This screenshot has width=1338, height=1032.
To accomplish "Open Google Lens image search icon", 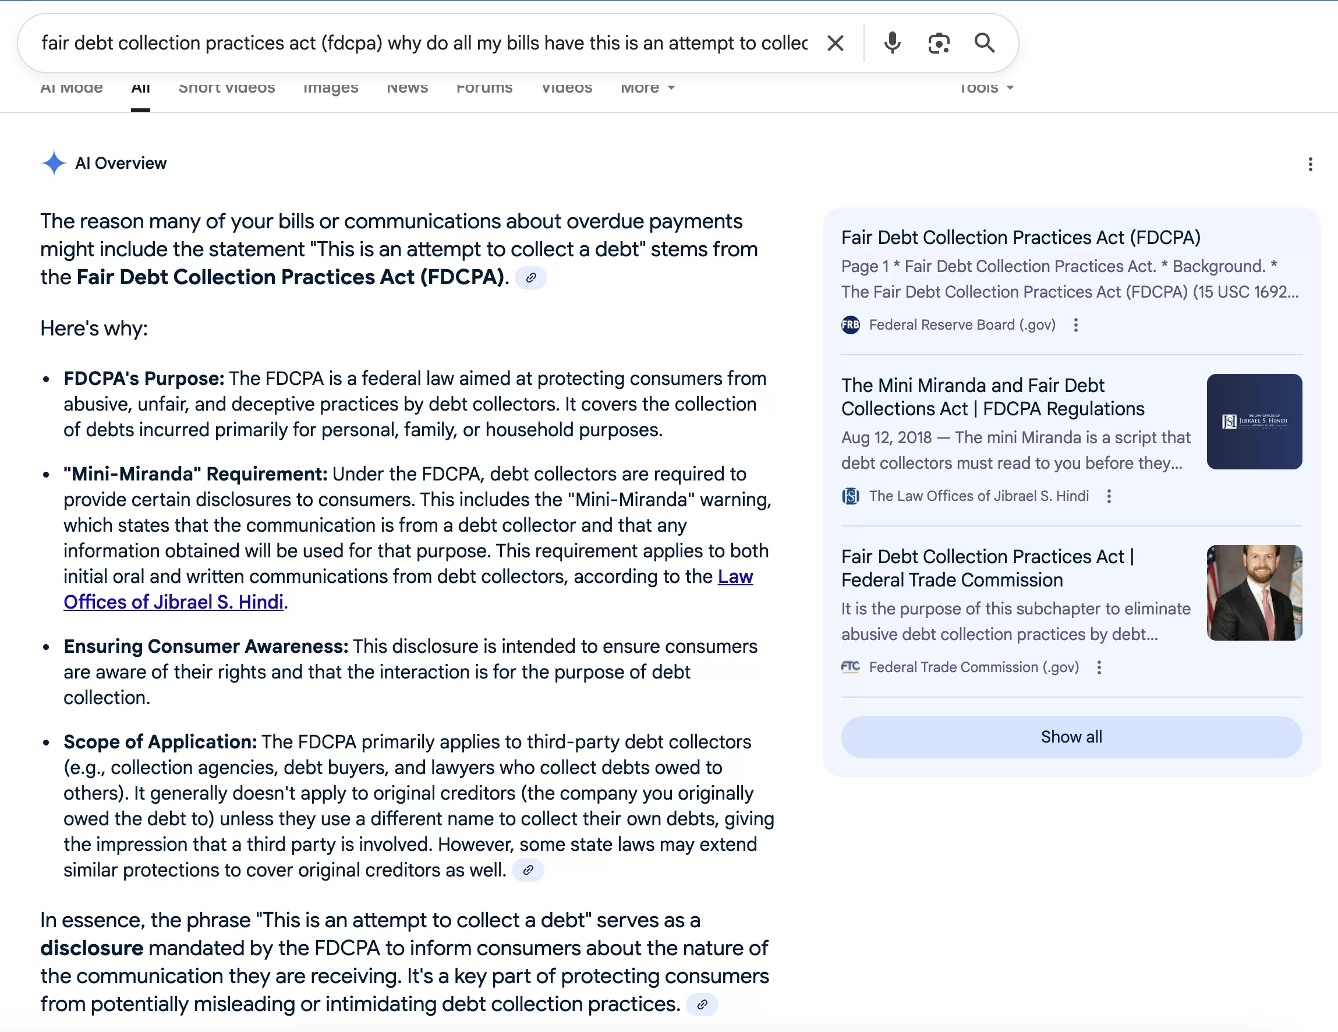I will click(939, 43).
